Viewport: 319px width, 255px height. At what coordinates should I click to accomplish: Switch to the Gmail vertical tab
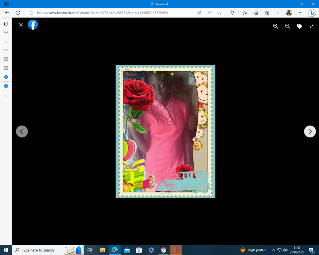coord(6,50)
